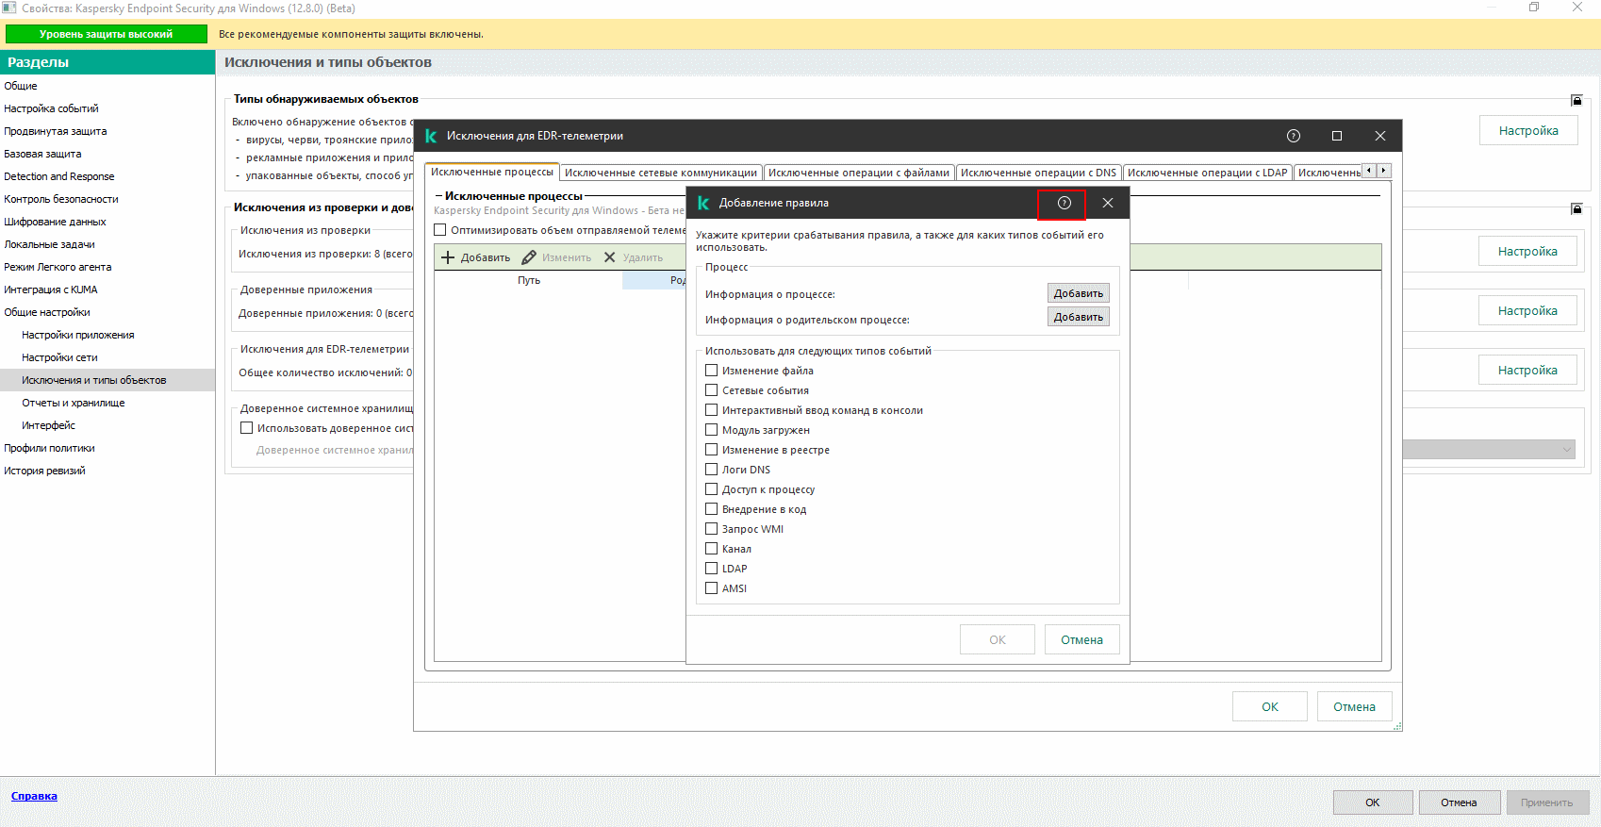This screenshot has height=827, width=1601.
Task: Check the Канал event type
Action: click(x=712, y=549)
